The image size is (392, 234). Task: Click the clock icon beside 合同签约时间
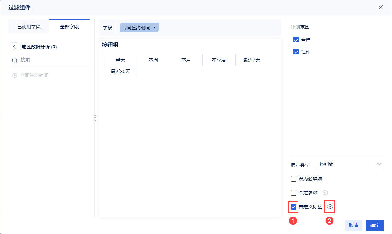(x=14, y=76)
